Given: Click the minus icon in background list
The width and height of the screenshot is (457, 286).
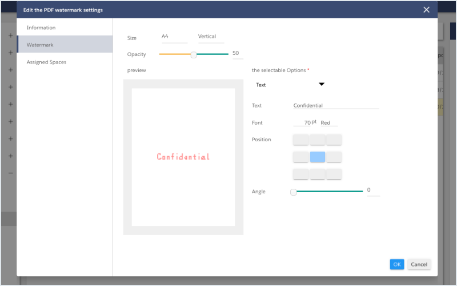Looking at the screenshot, I should coord(10,173).
